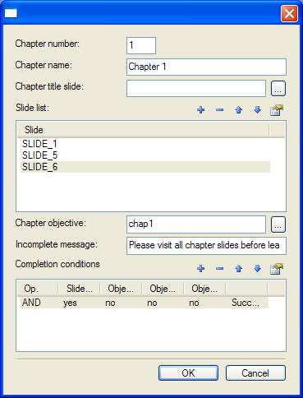
Task: Focus the Incomplete message field
Action: click(206, 246)
